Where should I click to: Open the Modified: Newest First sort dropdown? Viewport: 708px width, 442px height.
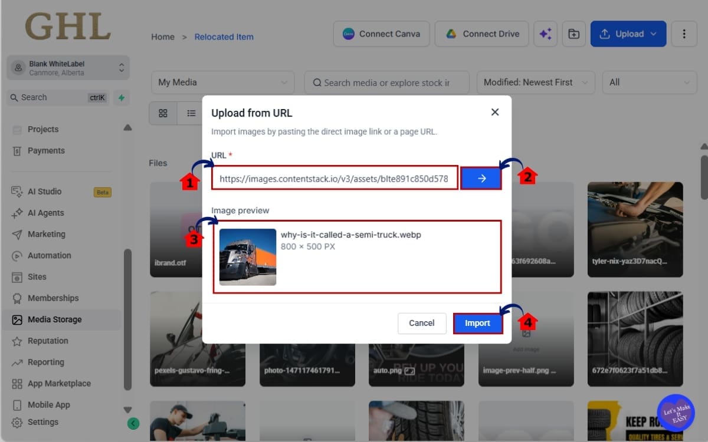click(536, 83)
